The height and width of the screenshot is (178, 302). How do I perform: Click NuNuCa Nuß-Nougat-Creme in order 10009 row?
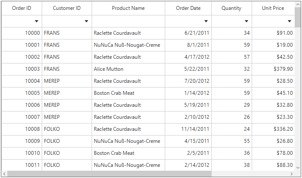128,141
